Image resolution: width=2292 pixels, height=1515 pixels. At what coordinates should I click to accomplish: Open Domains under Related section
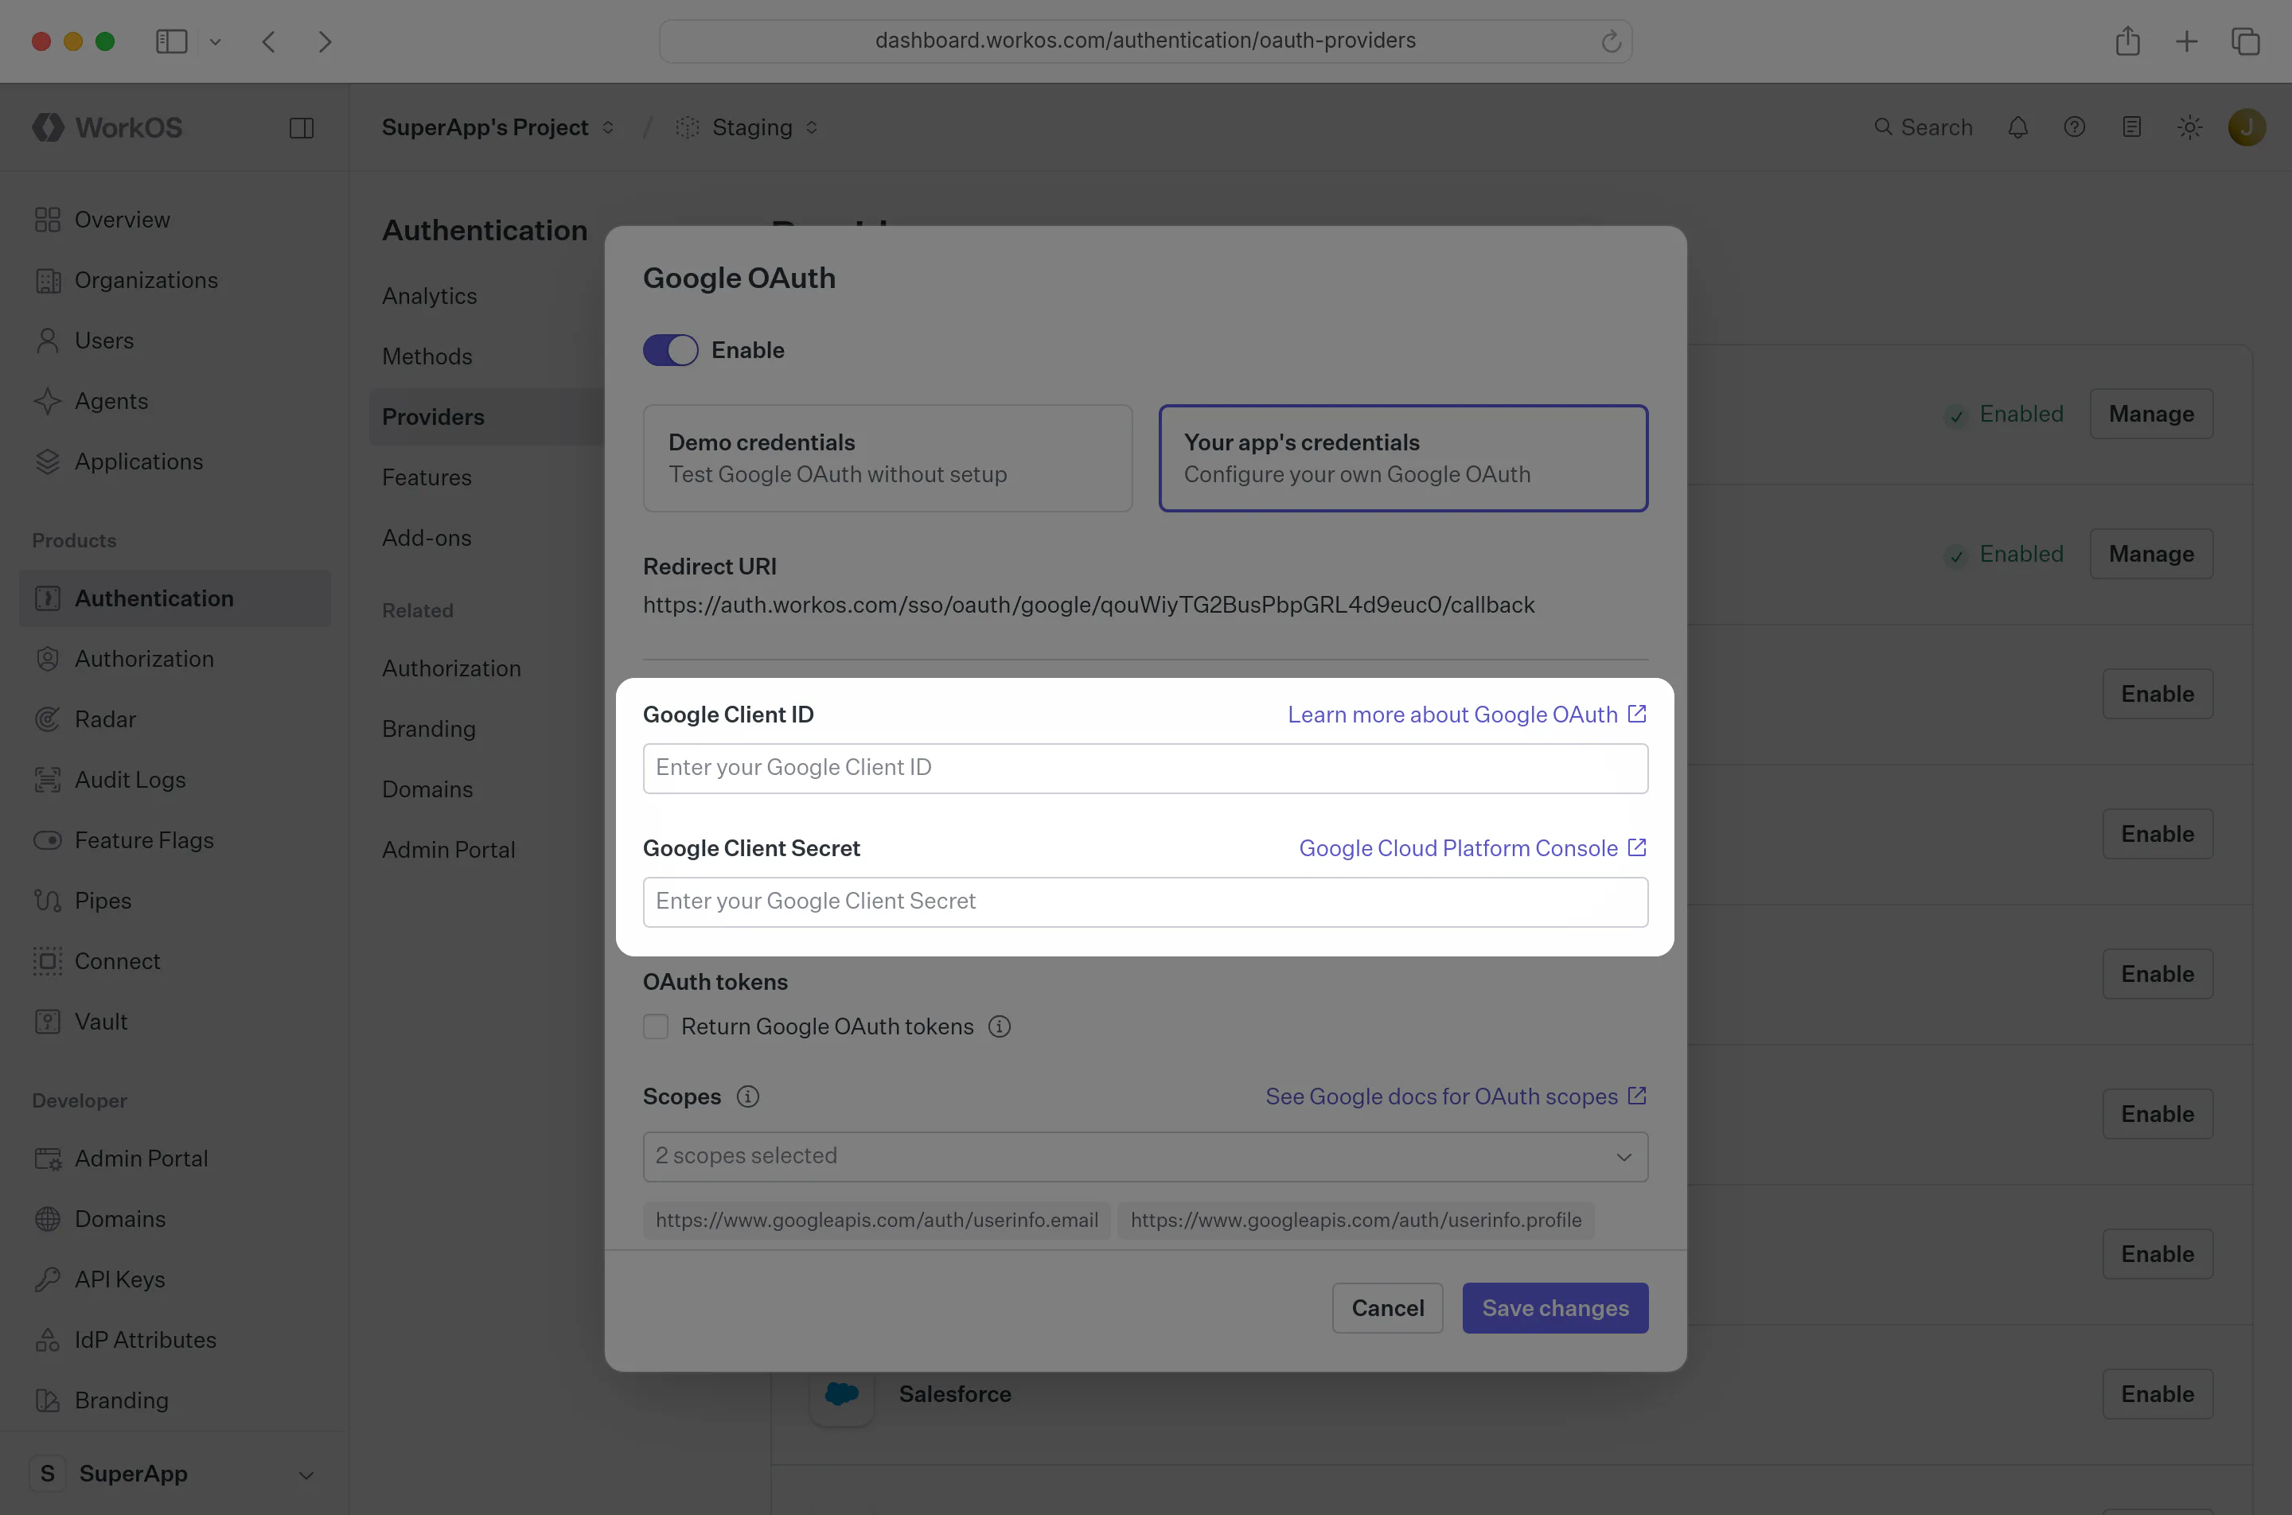pos(427,789)
